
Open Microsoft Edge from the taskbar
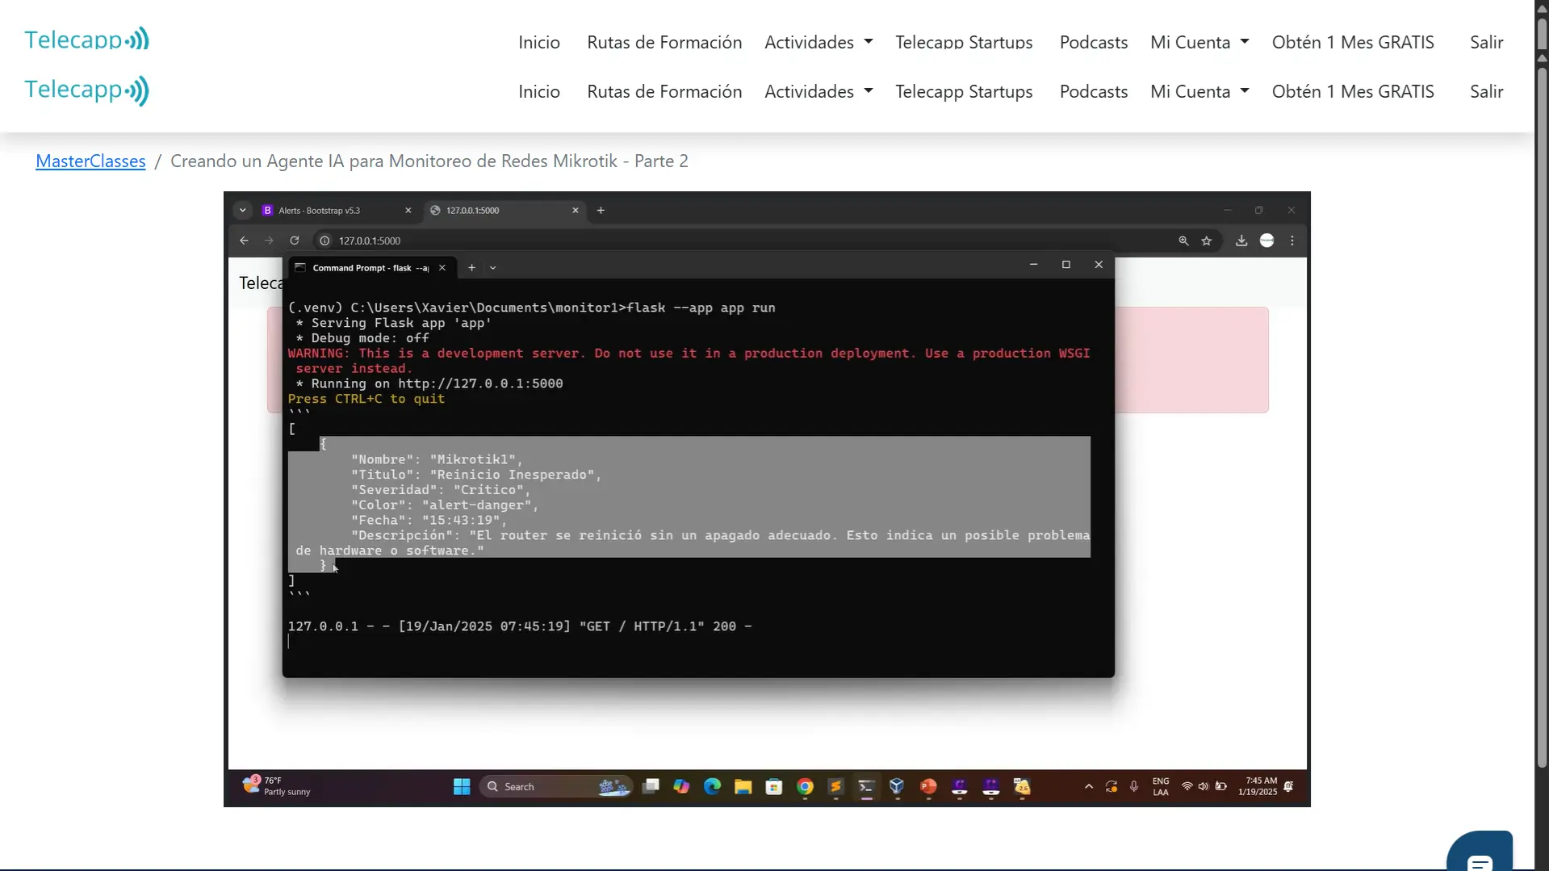(713, 786)
